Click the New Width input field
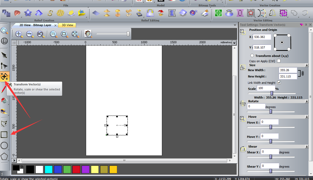This screenshot has height=180, width=313. pos(287,70)
